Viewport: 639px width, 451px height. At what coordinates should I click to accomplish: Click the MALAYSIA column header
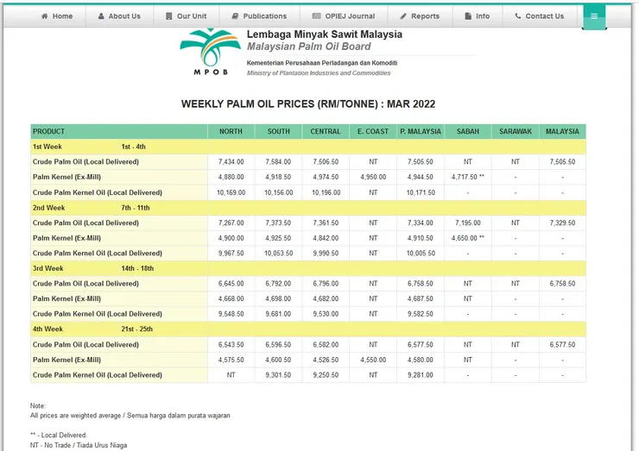click(x=562, y=131)
